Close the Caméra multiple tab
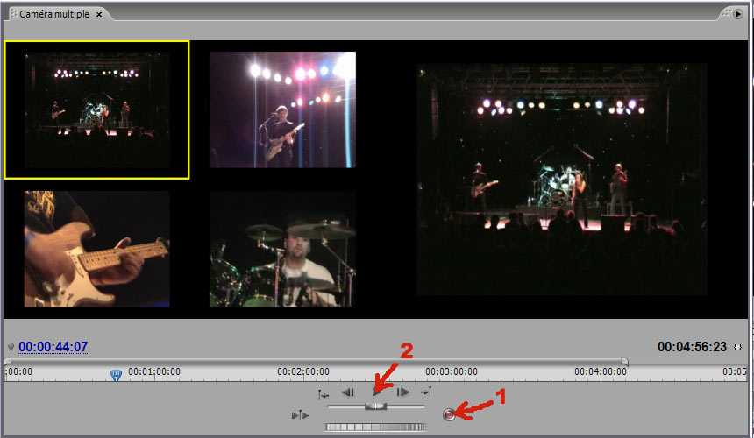 (x=98, y=14)
